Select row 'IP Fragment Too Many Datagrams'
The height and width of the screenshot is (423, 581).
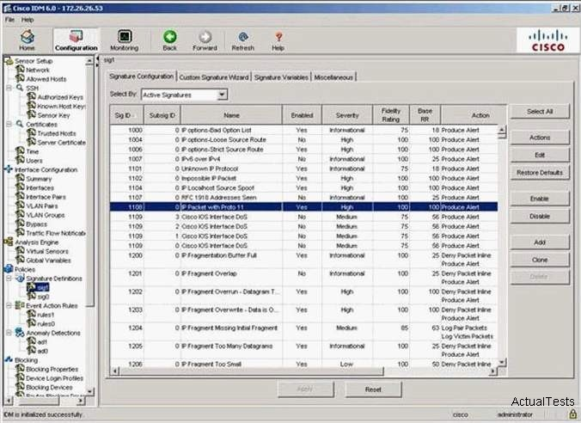(304, 350)
